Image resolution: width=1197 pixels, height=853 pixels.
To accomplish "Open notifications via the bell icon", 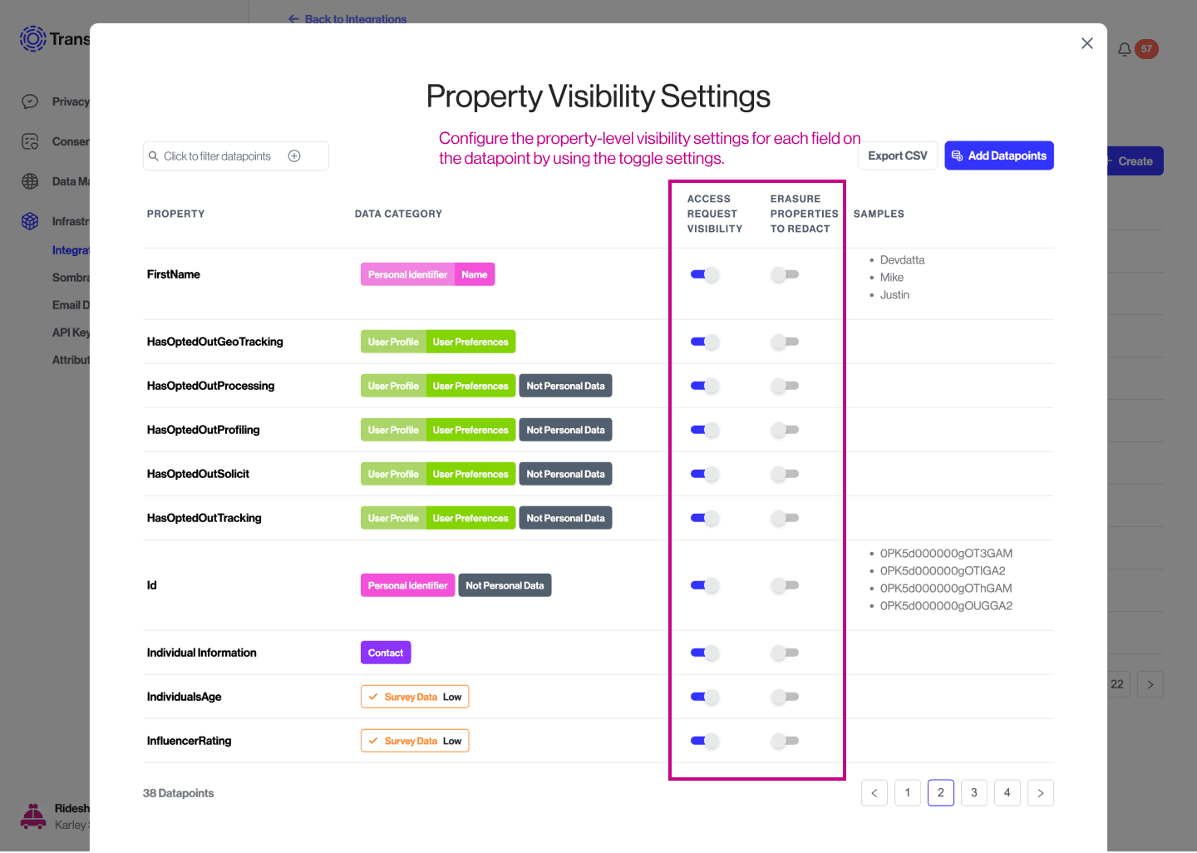I will [1124, 48].
